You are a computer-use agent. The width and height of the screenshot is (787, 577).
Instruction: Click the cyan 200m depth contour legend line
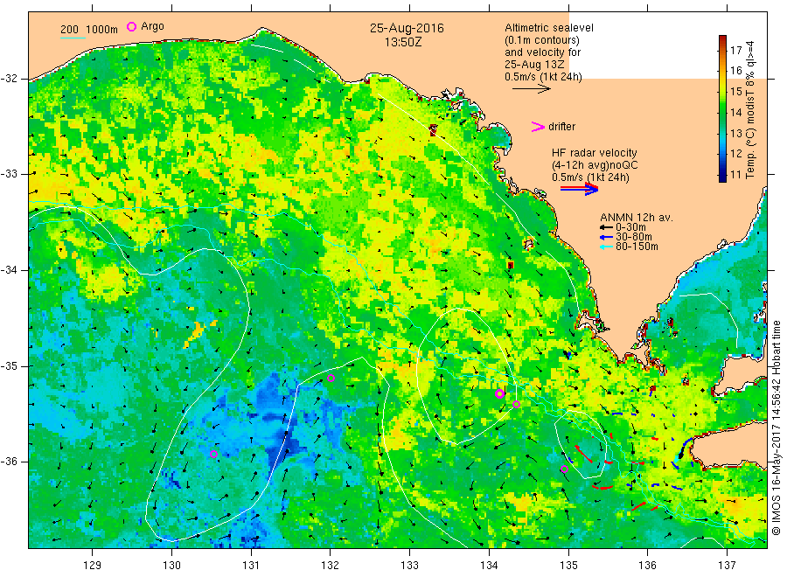(x=73, y=38)
